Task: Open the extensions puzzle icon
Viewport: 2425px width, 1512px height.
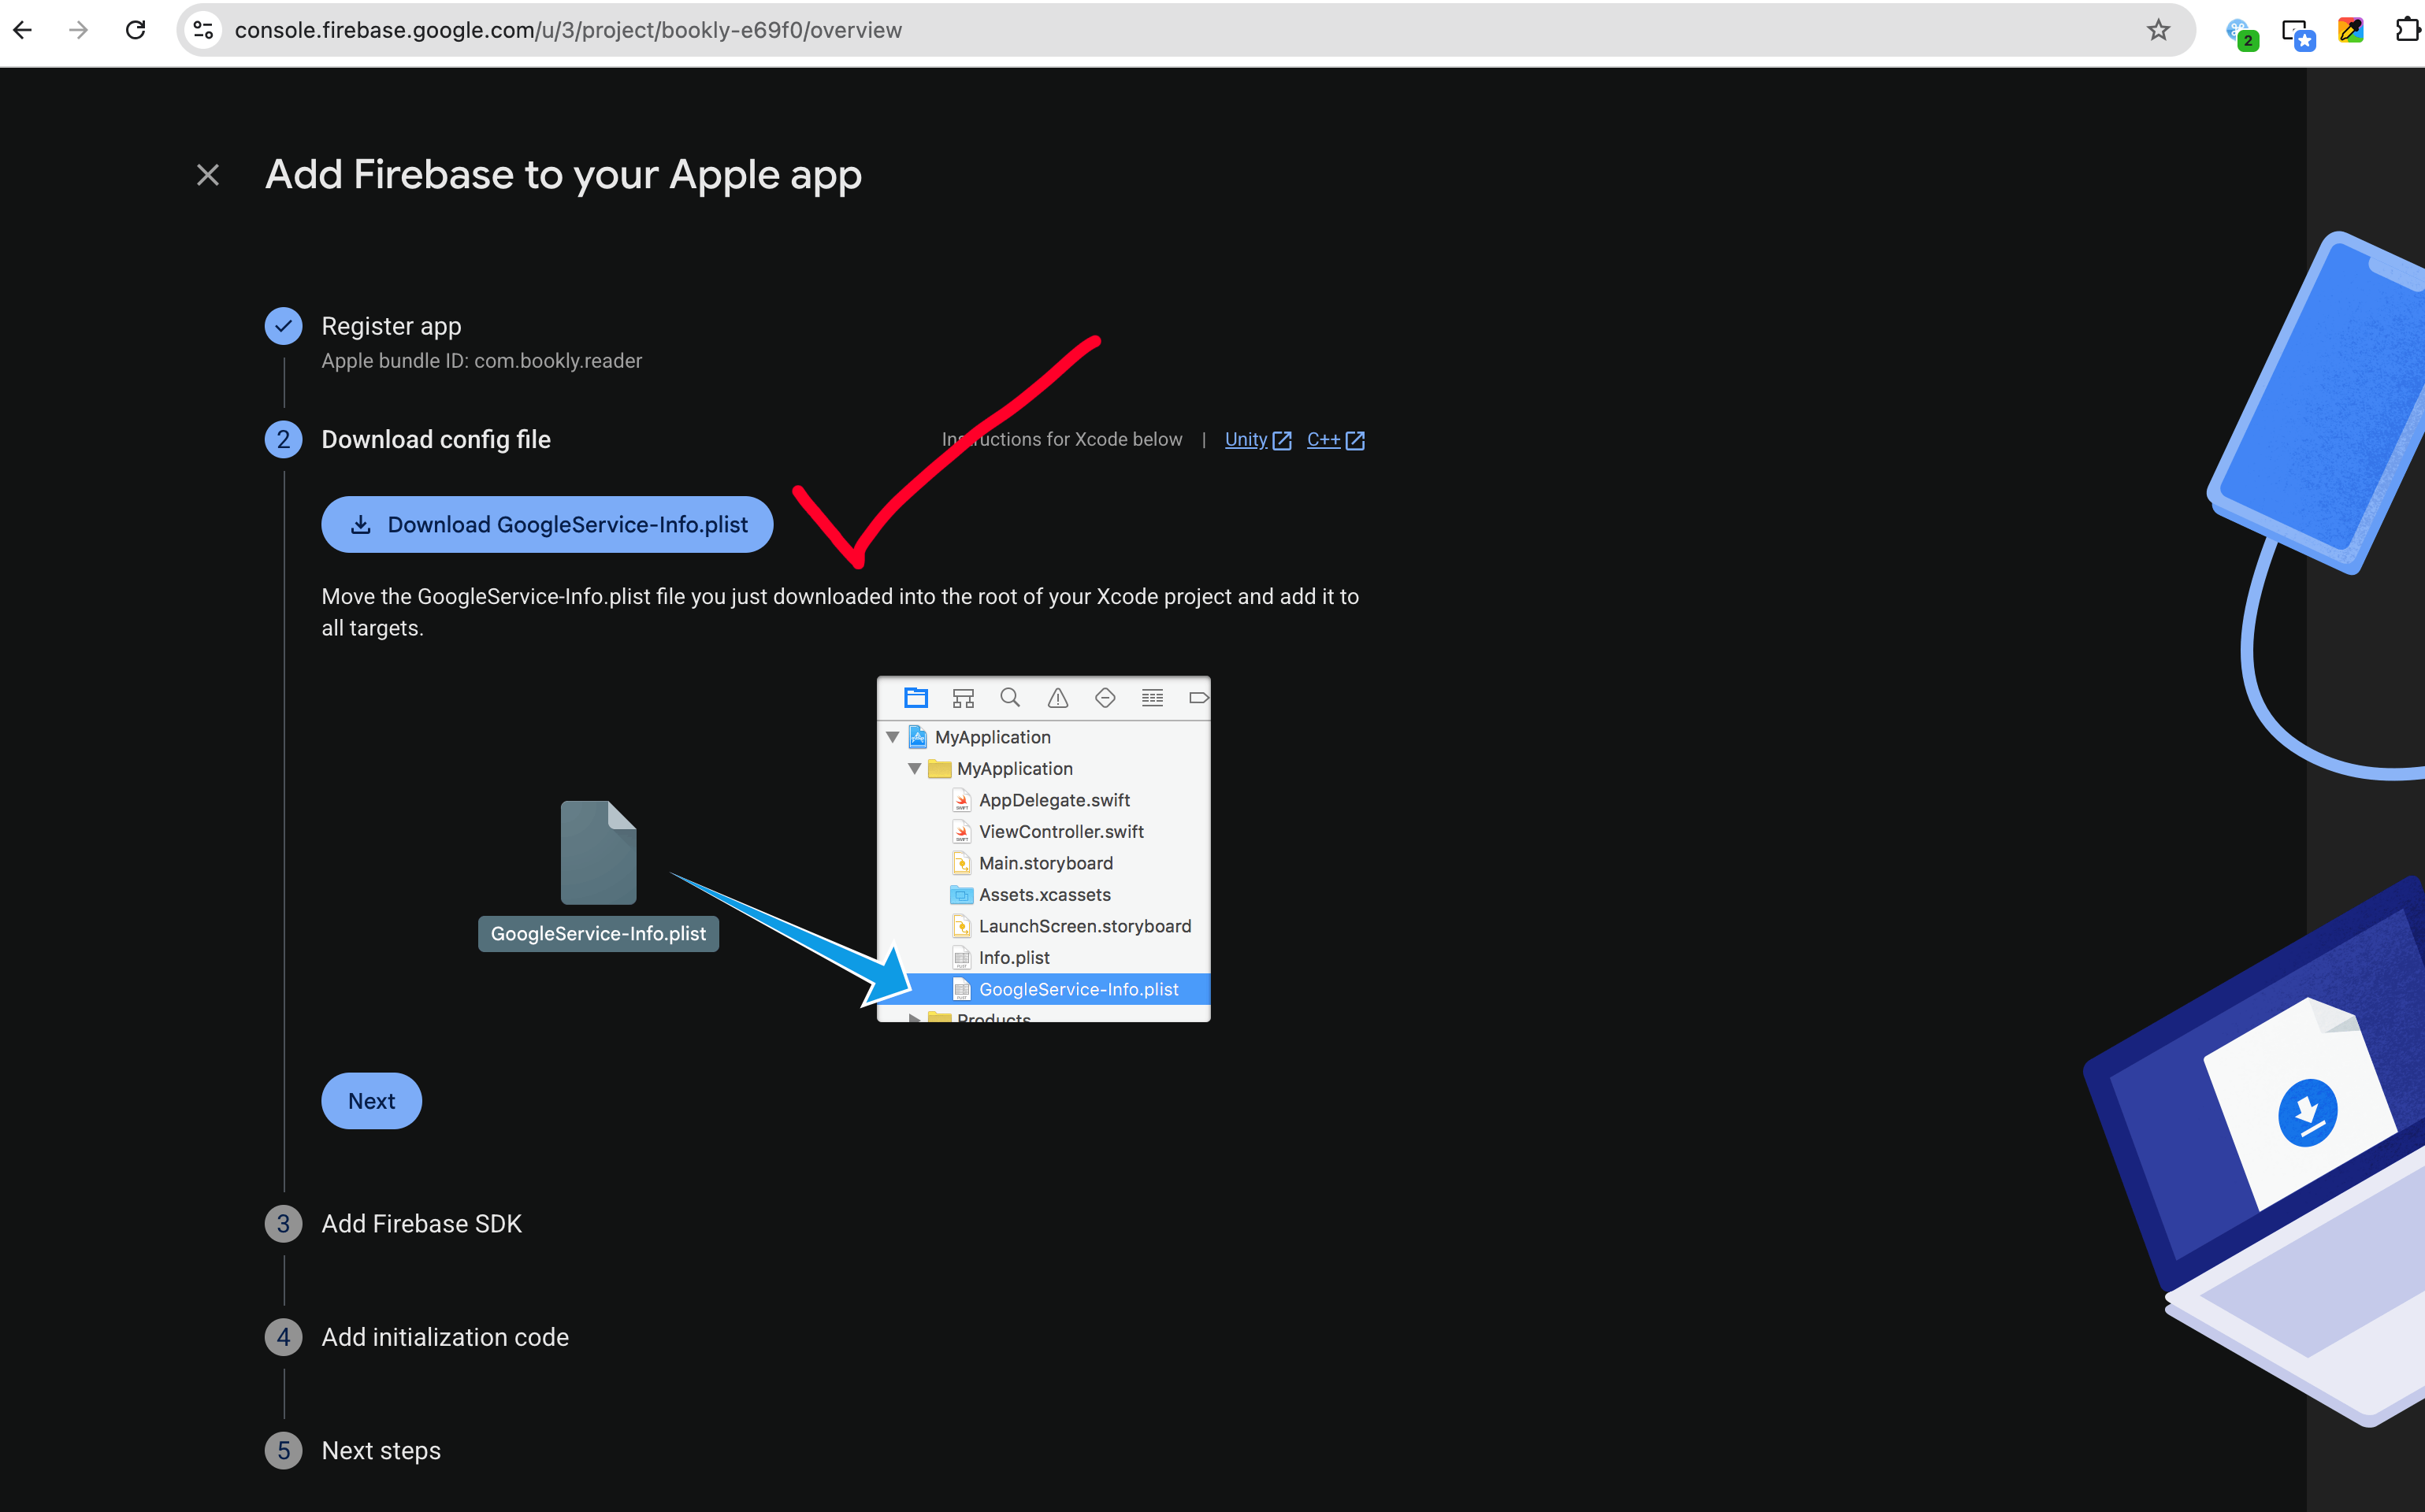Action: pos(2407,30)
